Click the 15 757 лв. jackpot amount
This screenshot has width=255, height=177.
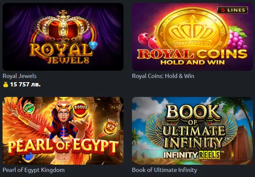tap(25, 84)
